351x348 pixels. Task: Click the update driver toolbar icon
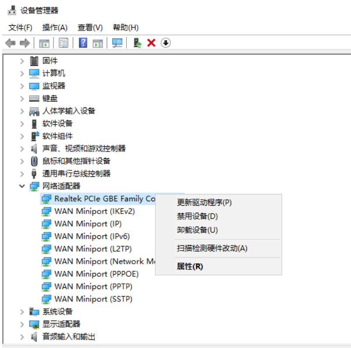point(137,43)
